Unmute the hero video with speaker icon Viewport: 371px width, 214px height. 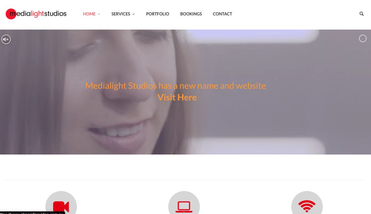coord(6,39)
